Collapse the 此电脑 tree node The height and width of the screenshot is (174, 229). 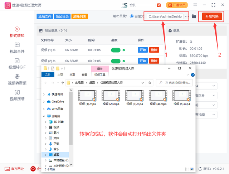click(x=44, y=116)
